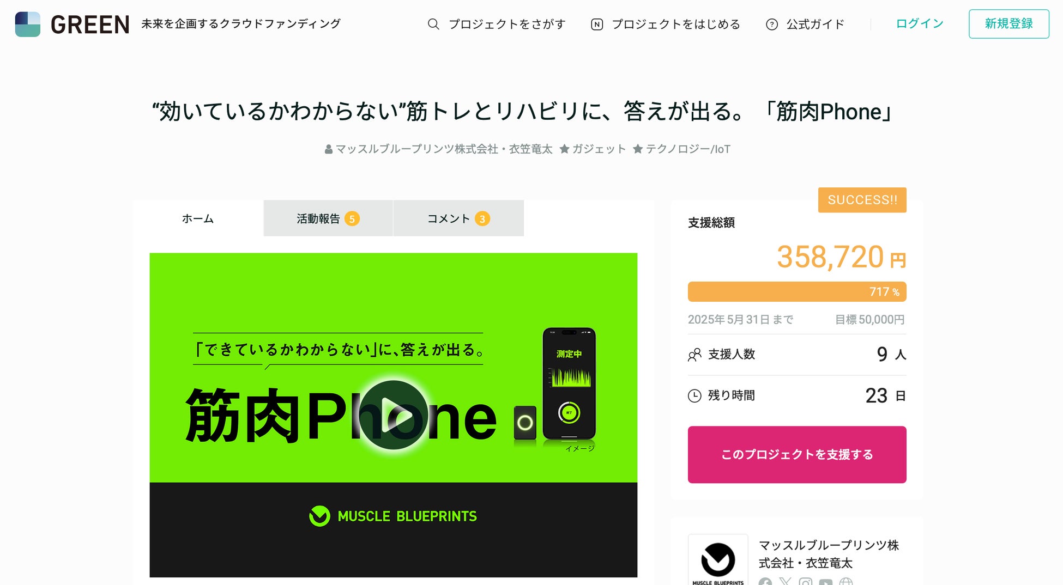Click the question mark icon for 公式ガイド
The height and width of the screenshot is (585, 1063).
772,24
